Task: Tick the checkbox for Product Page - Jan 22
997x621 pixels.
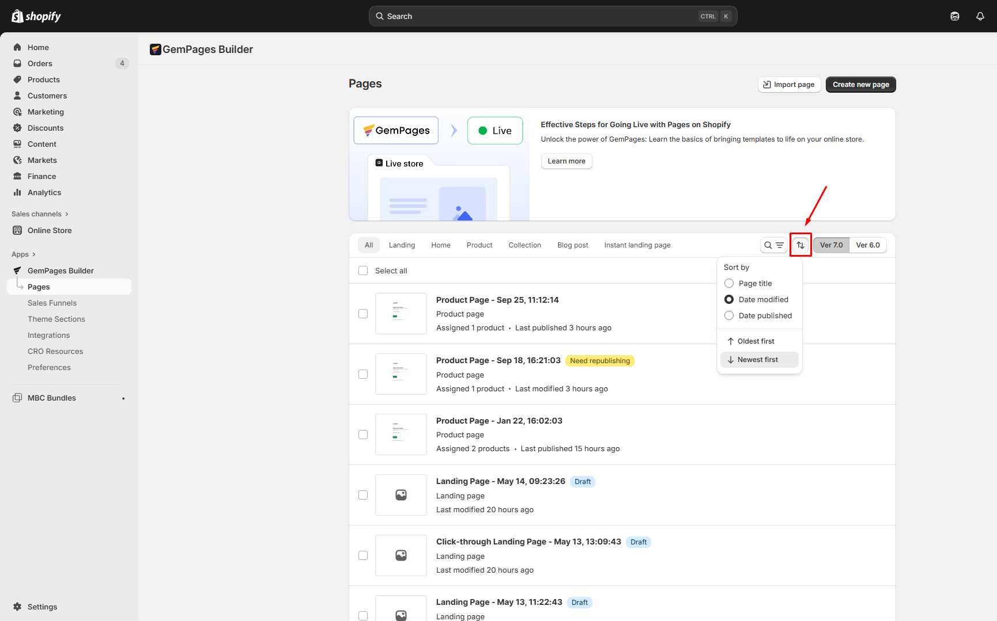Action: click(x=363, y=435)
